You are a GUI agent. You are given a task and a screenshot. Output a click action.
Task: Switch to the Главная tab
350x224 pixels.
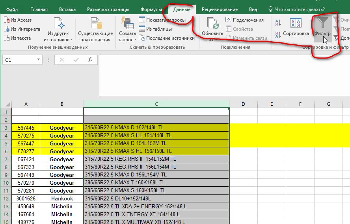point(39,9)
